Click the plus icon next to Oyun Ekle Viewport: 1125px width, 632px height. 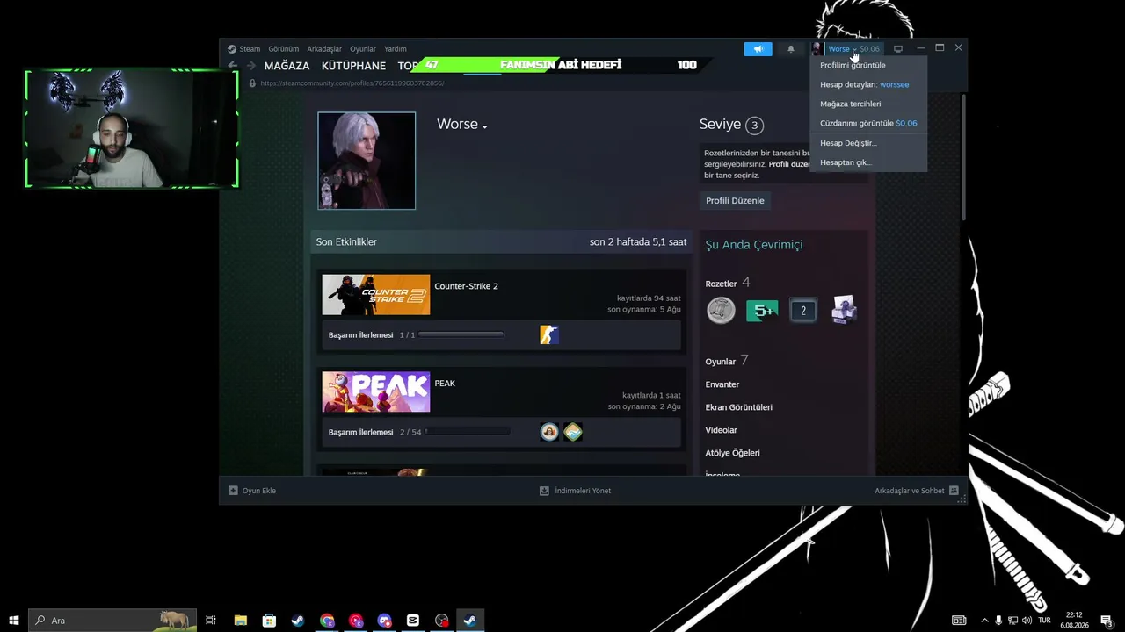click(233, 491)
